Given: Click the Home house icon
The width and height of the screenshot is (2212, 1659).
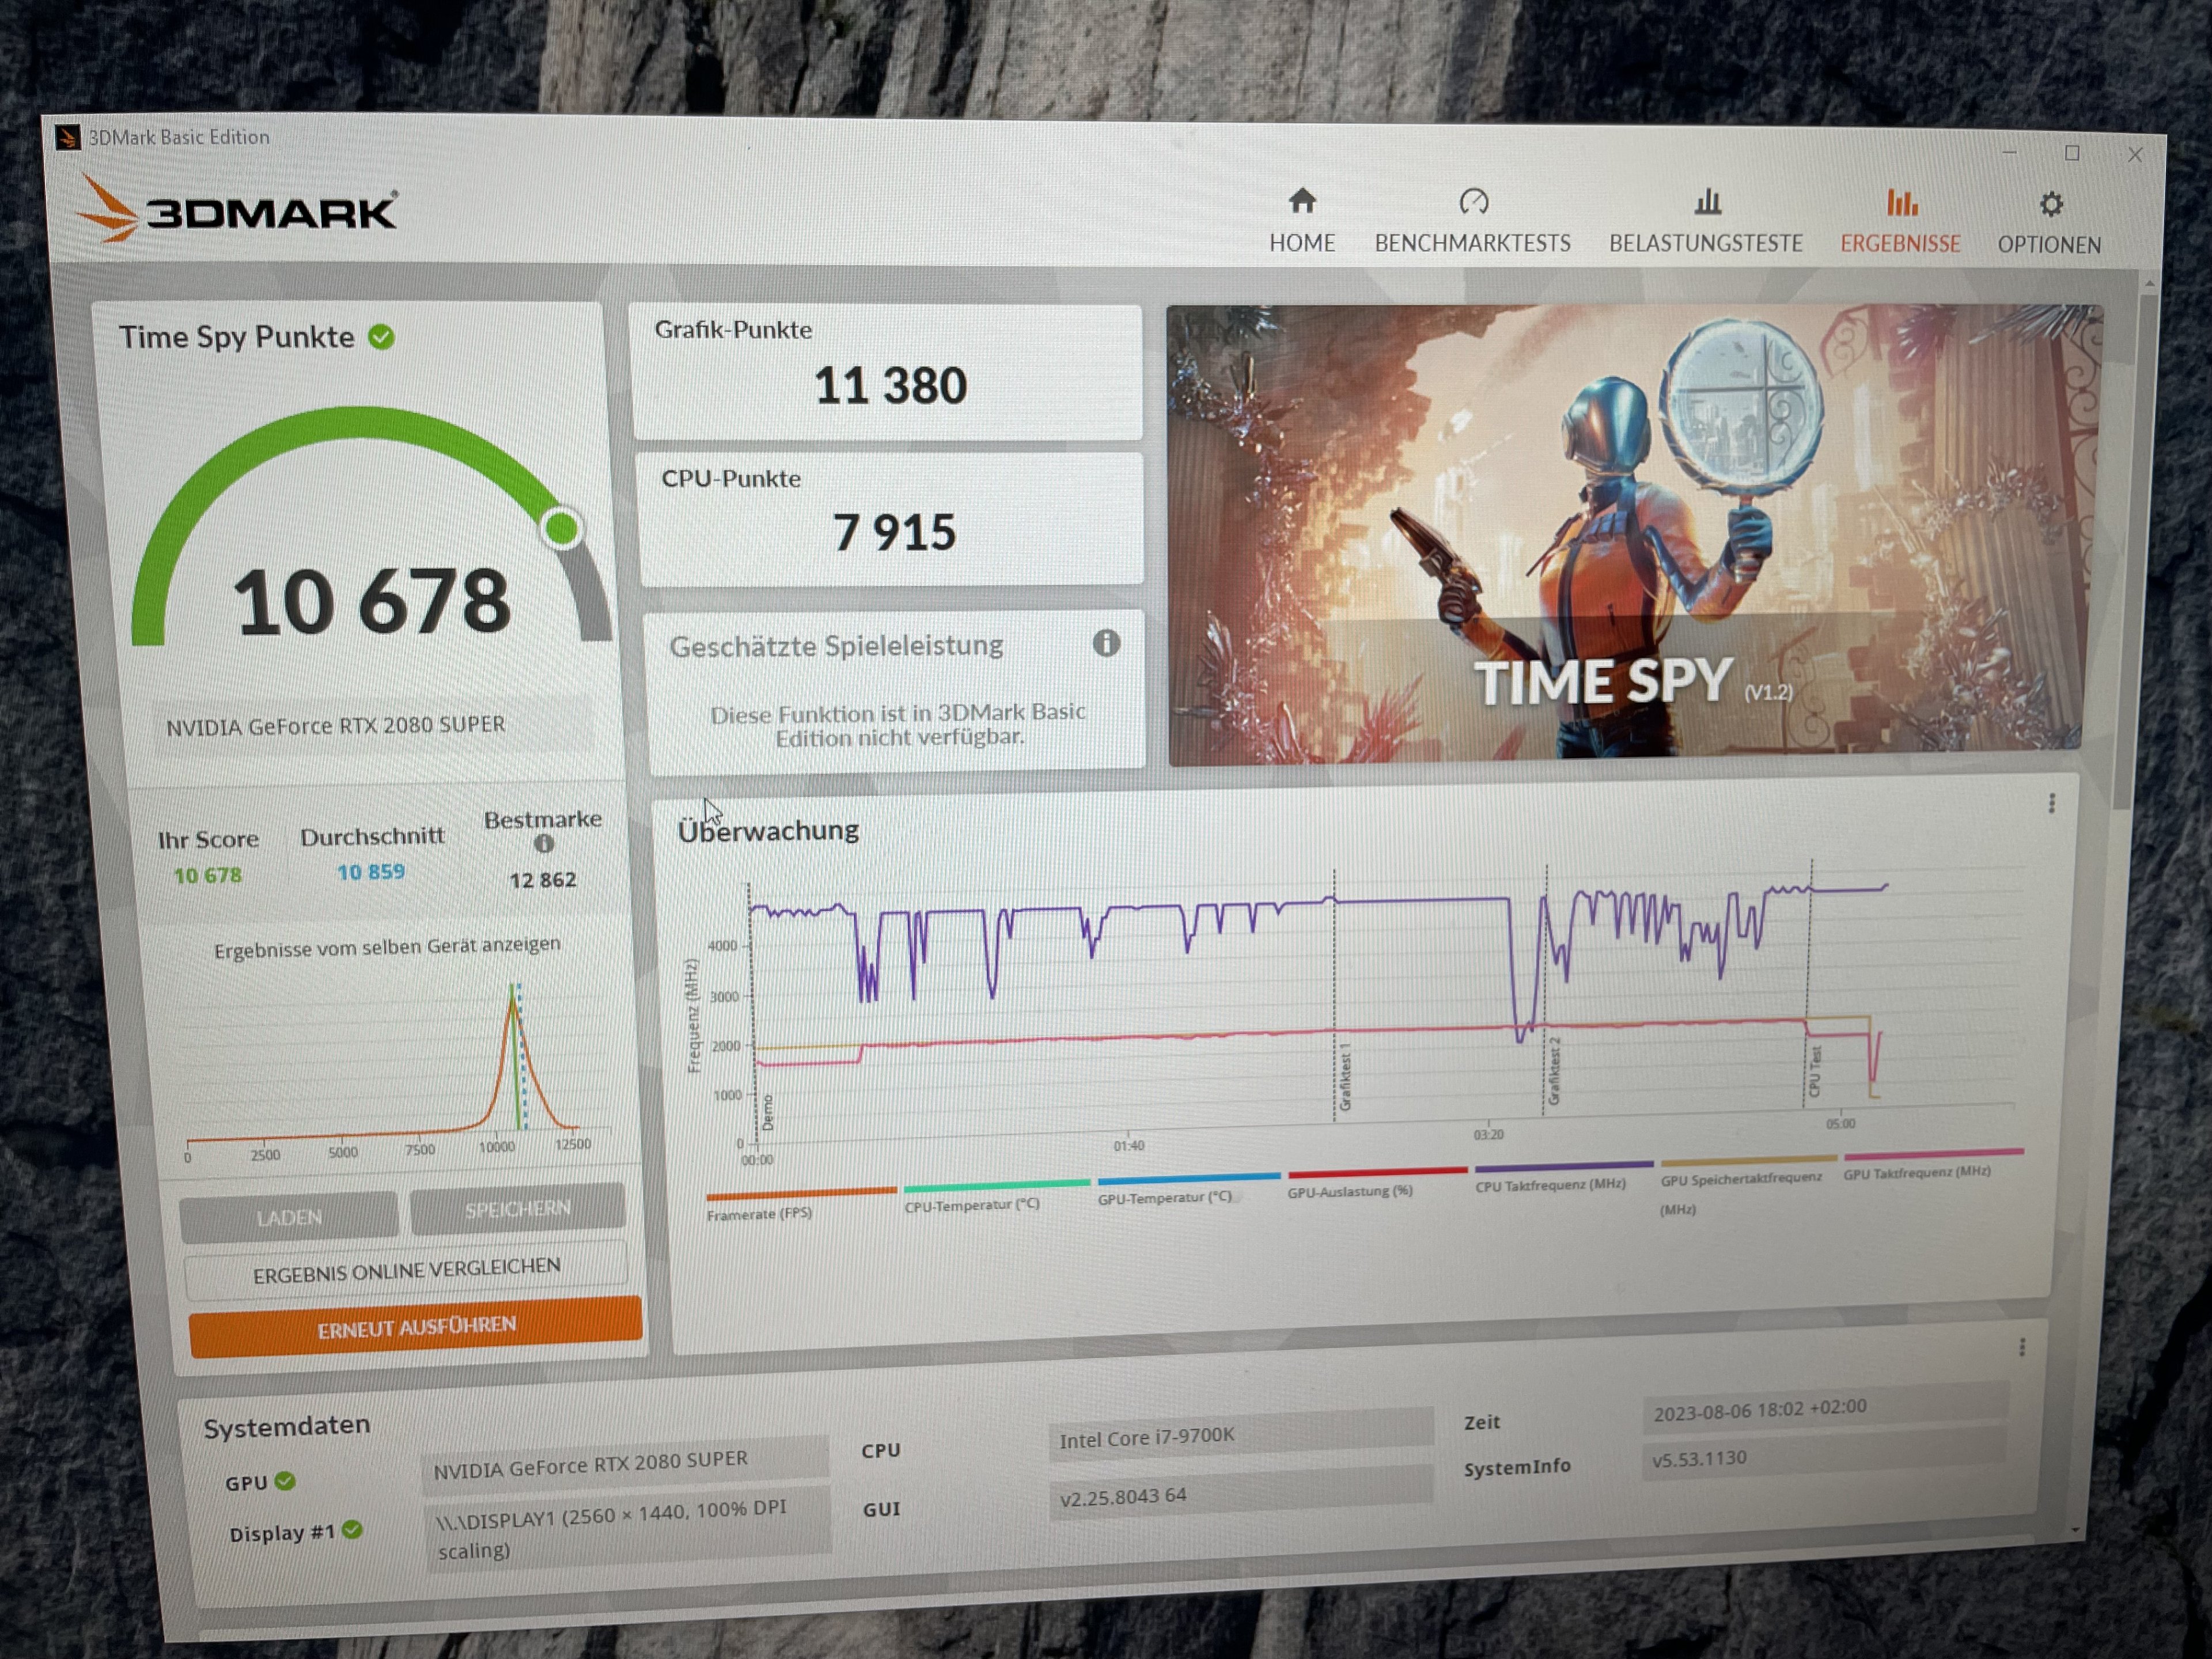Looking at the screenshot, I should pyautogui.click(x=1301, y=202).
